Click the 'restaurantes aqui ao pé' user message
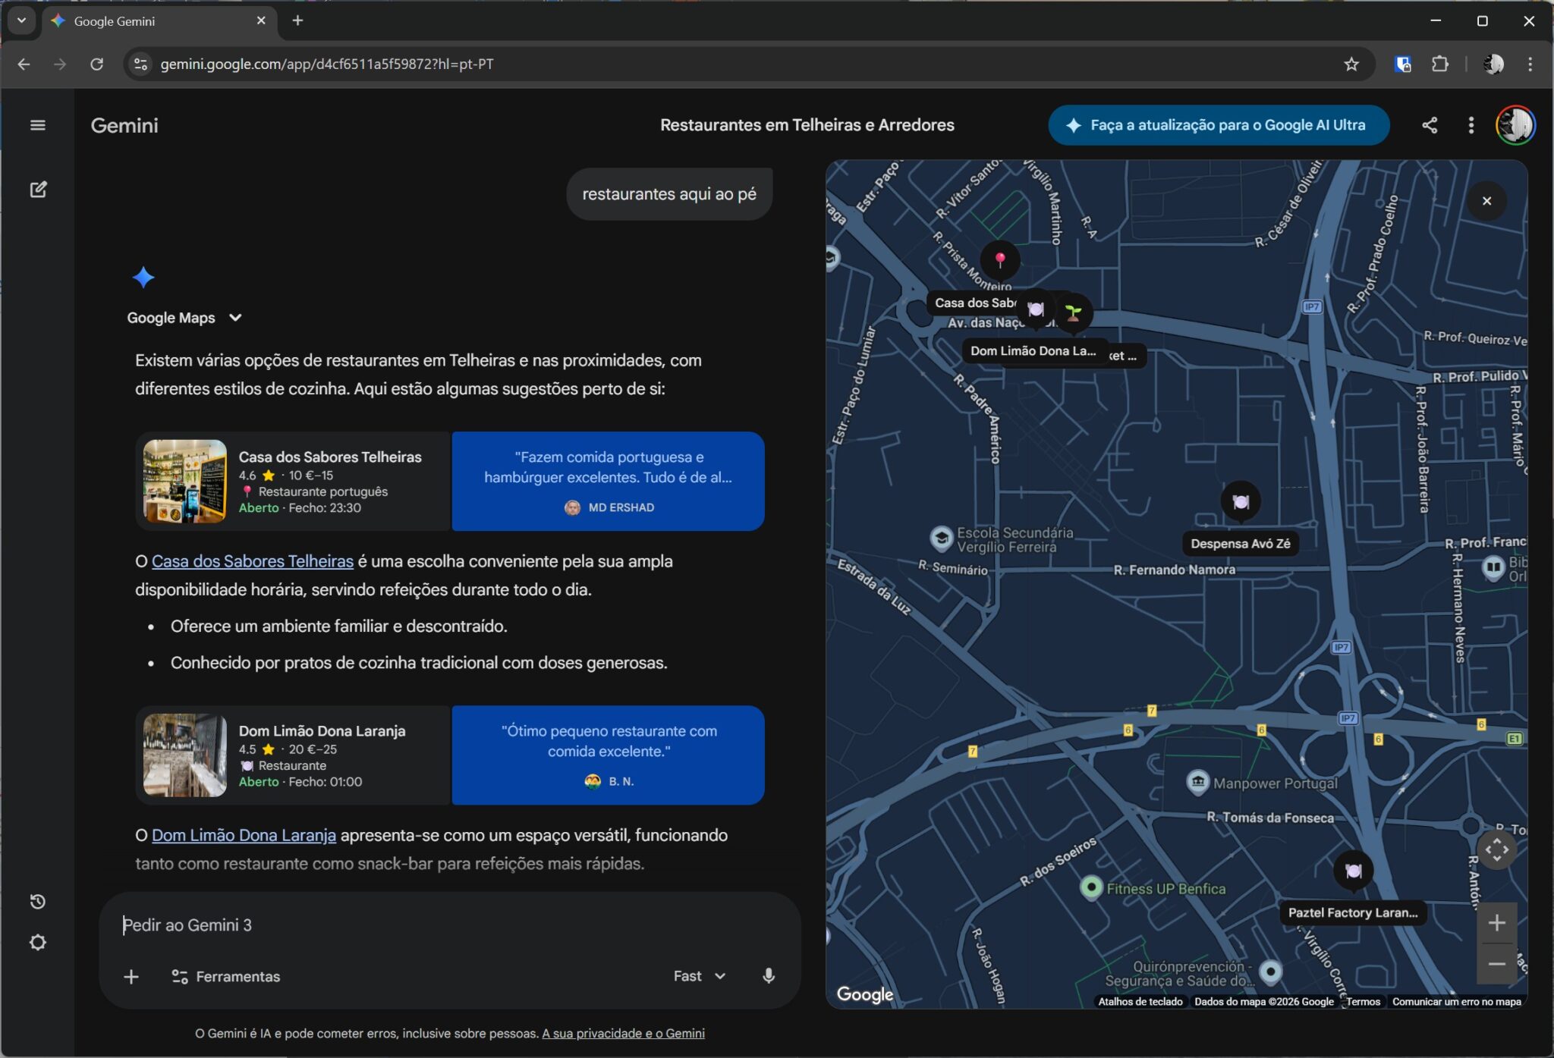 click(668, 194)
